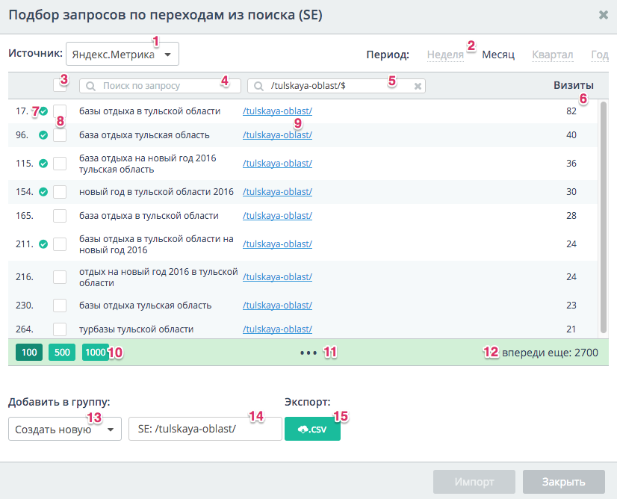The image size is (617, 499).
Task: Close the dialog with the top-right X icon
Action: [603, 15]
